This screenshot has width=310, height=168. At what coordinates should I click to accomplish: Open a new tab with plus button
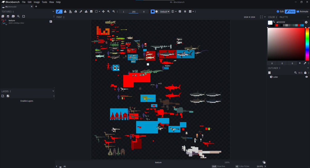coord(36,6)
